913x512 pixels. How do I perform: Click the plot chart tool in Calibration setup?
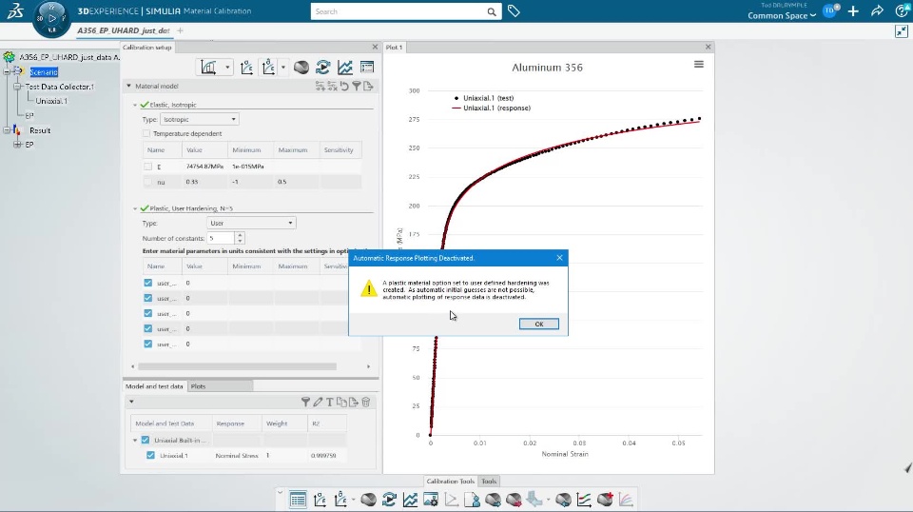tap(208, 67)
